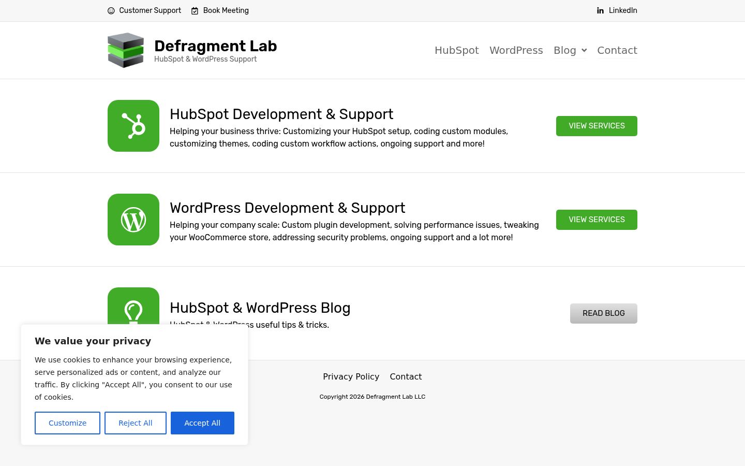
Task: Reject All cookies
Action: (x=136, y=423)
